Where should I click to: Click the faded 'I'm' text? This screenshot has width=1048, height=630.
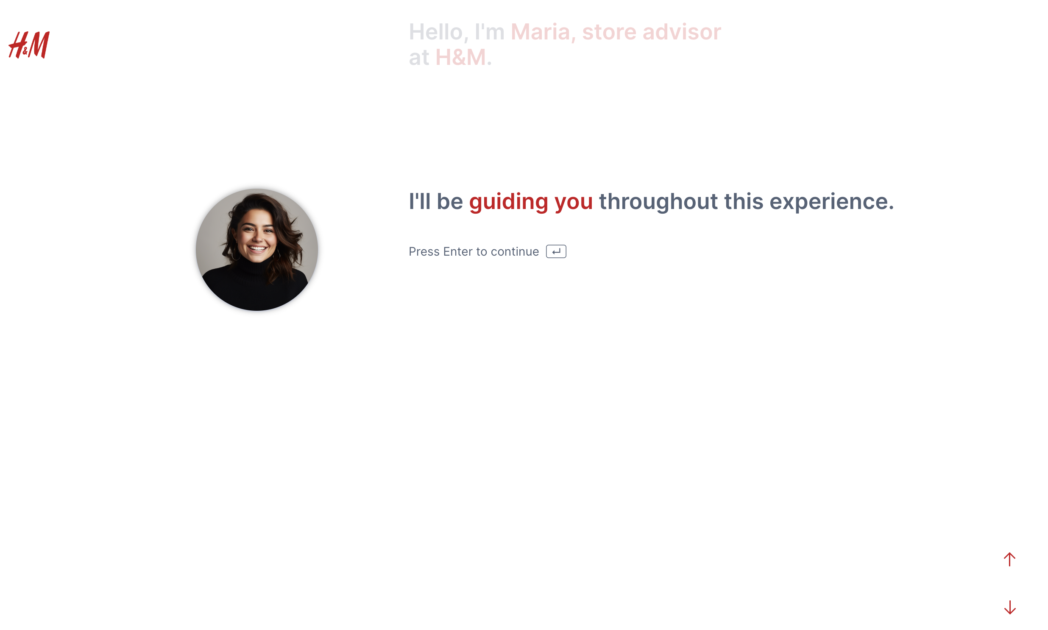tap(489, 32)
